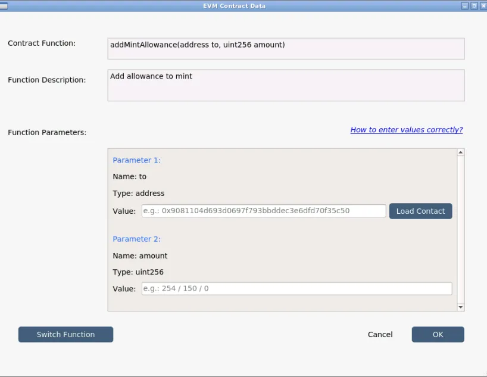
Task: Click the parameters list scroll up arrow
Action: click(x=461, y=152)
